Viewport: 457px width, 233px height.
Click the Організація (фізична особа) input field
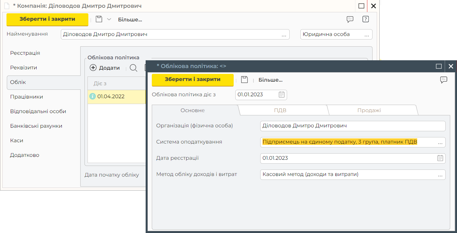coord(352,126)
